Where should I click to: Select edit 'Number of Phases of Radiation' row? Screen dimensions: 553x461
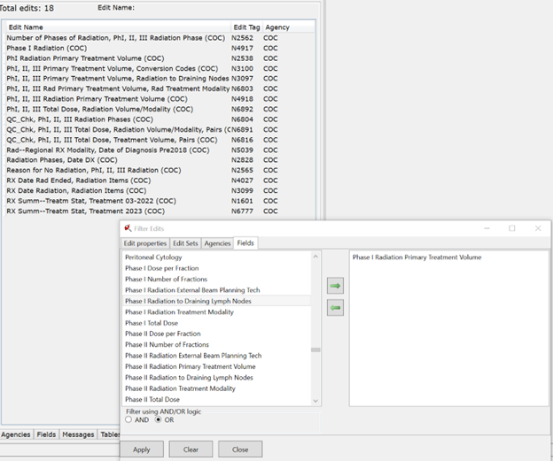point(160,38)
